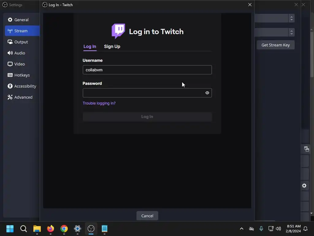Show password with the eye icon
This screenshot has height=236, width=314.
coord(207,93)
